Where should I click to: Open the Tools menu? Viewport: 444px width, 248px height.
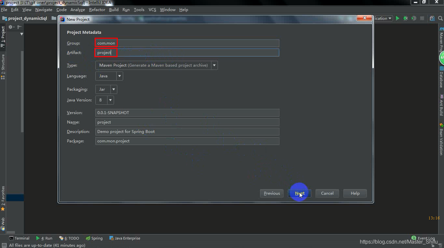139,10
